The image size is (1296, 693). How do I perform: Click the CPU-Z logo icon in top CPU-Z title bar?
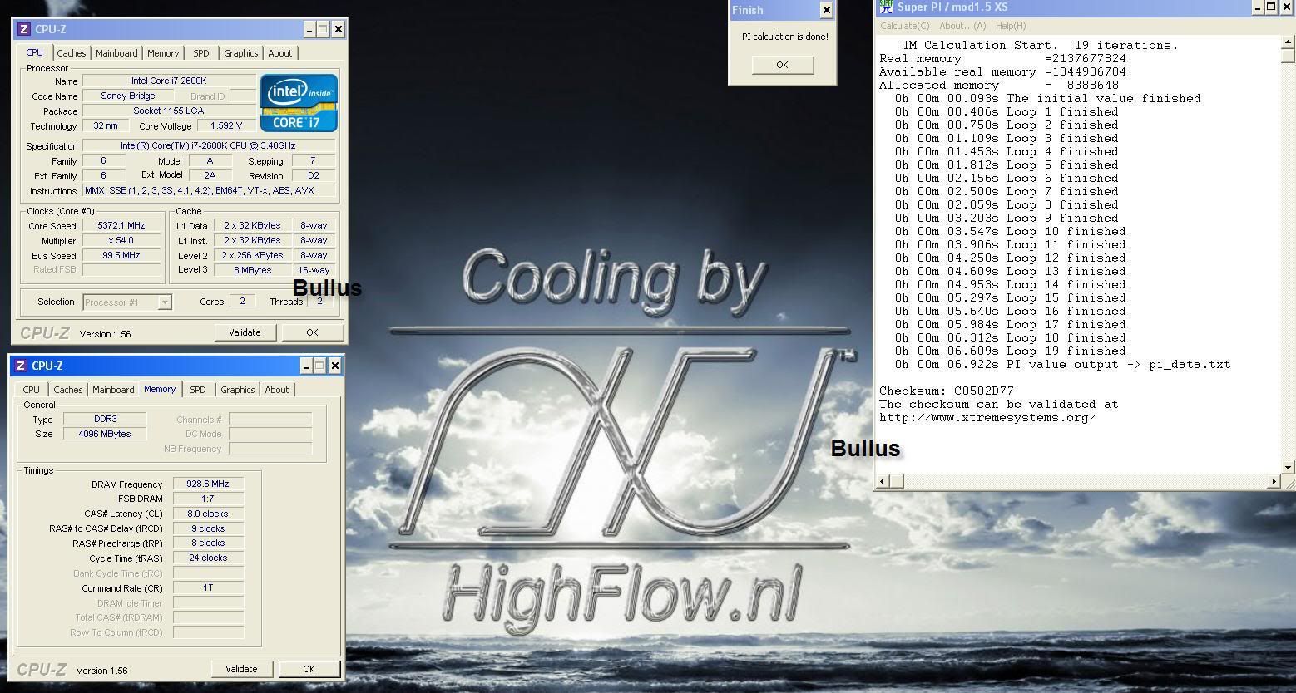pos(24,29)
